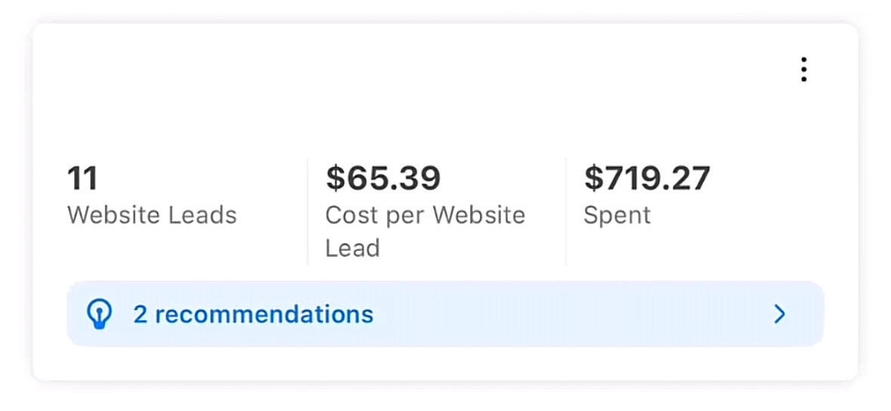891x411 pixels.
Task: Open the 2 recommendations link
Action: tap(253, 314)
